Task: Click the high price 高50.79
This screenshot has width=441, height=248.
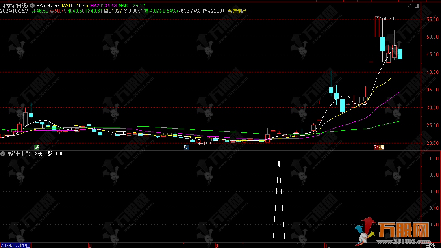Action: click(x=58, y=11)
